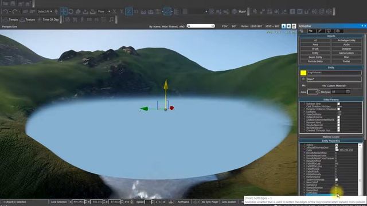
Task: Select the Scale object tool
Action: point(78,11)
